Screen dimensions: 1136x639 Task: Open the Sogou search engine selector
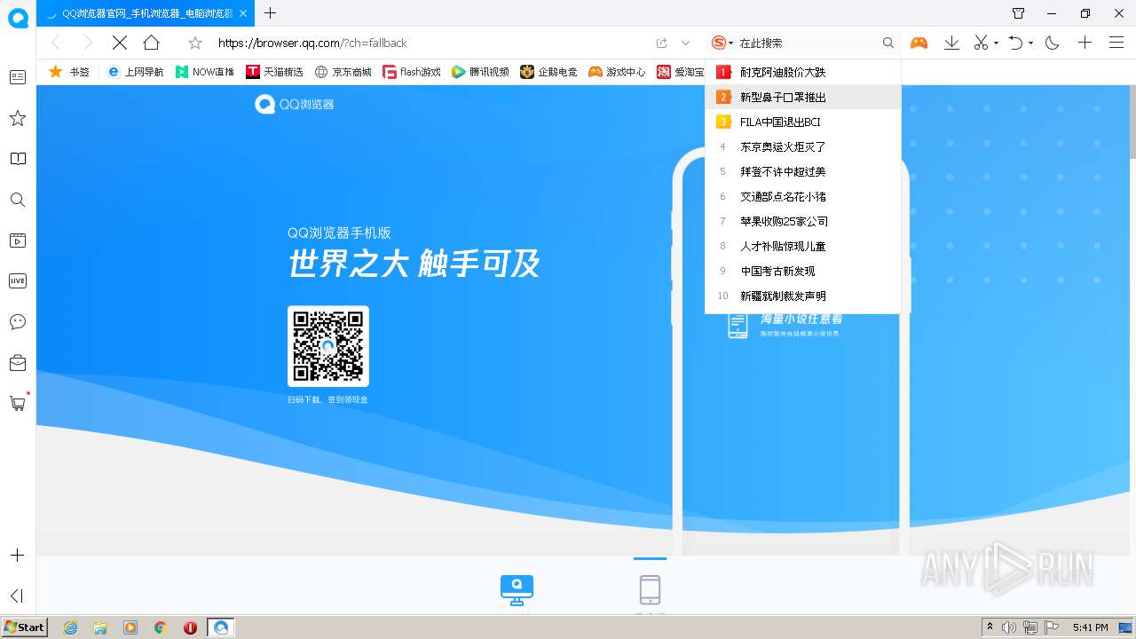(x=722, y=43)
